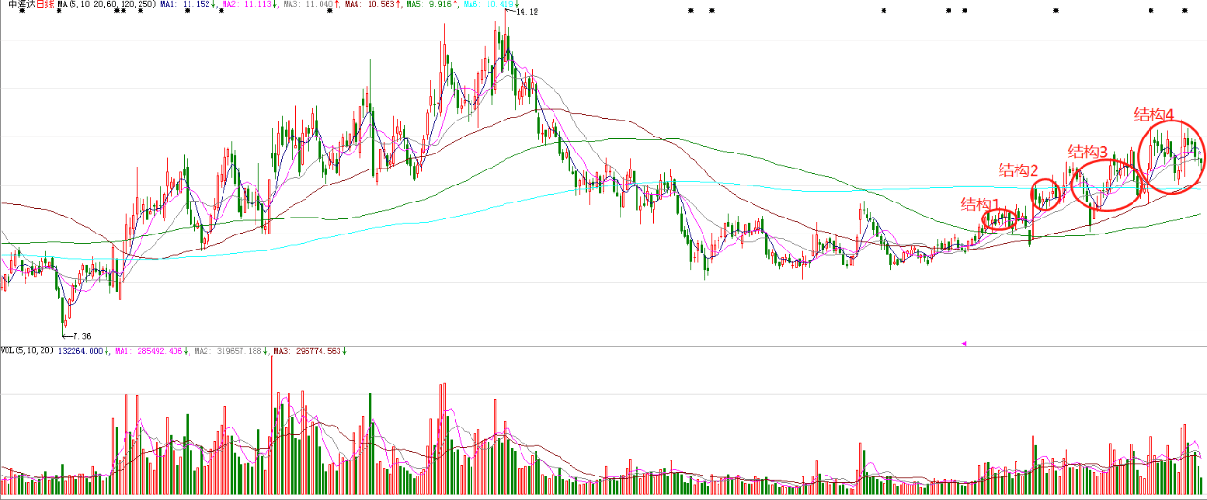1207x500 pixels.
Task: Click the volume MA1: 285492.406 value
Action: coord(150,351)
